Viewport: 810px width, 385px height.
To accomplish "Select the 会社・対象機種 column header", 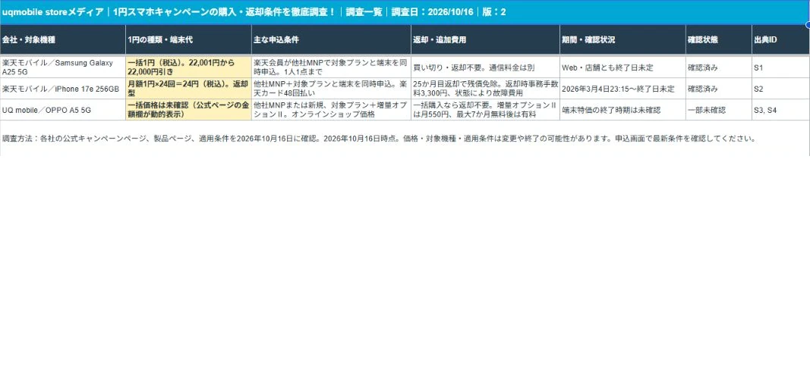I will tap(62, 39).
